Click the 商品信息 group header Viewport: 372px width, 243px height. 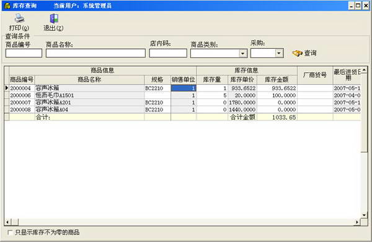click(102, 70)
